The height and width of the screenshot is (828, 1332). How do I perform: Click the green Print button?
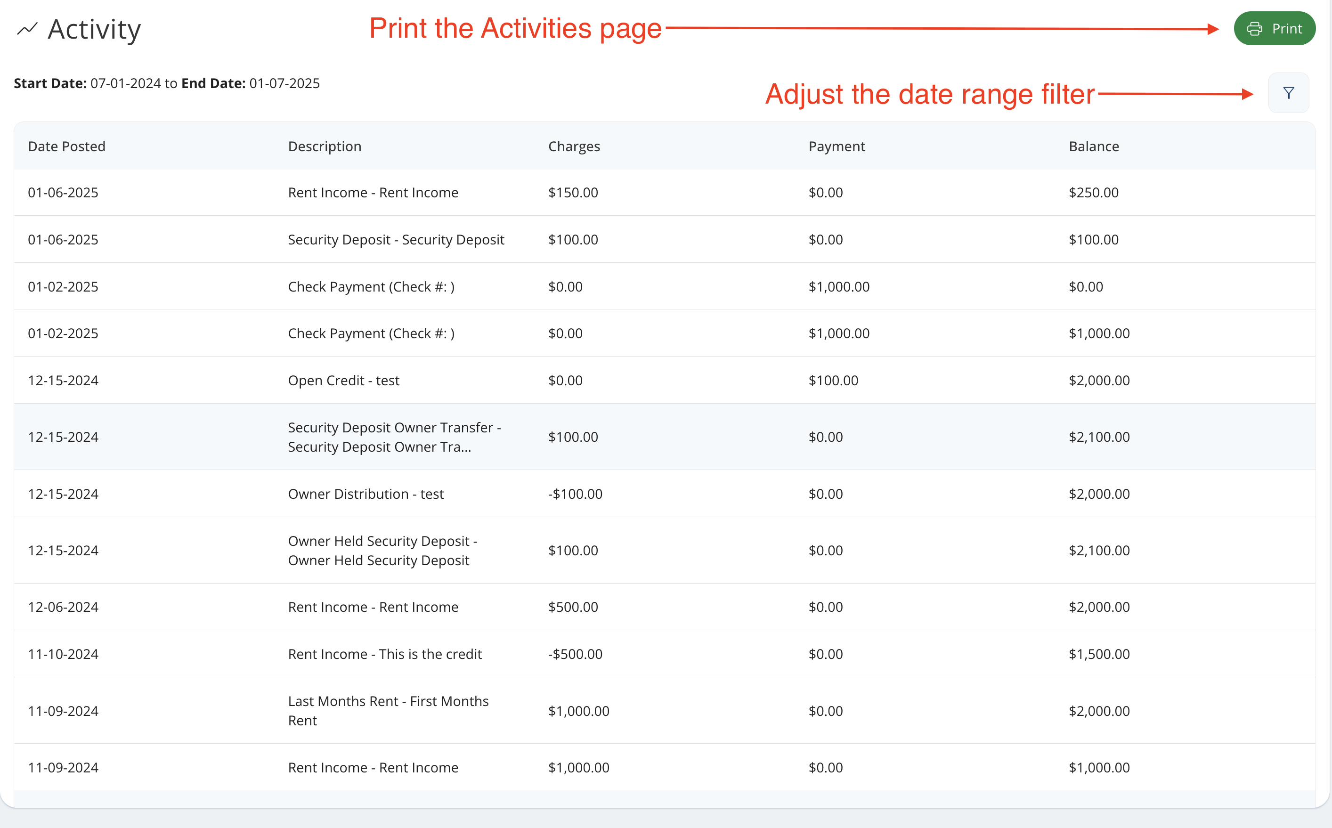(1274, 28)
